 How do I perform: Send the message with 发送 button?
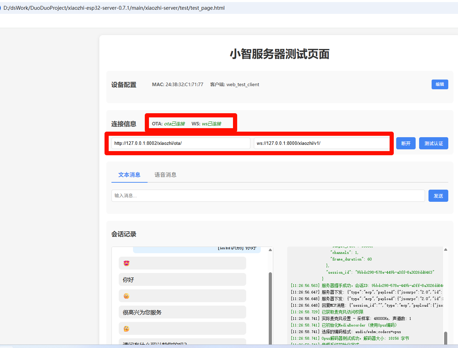coord(438,196)
